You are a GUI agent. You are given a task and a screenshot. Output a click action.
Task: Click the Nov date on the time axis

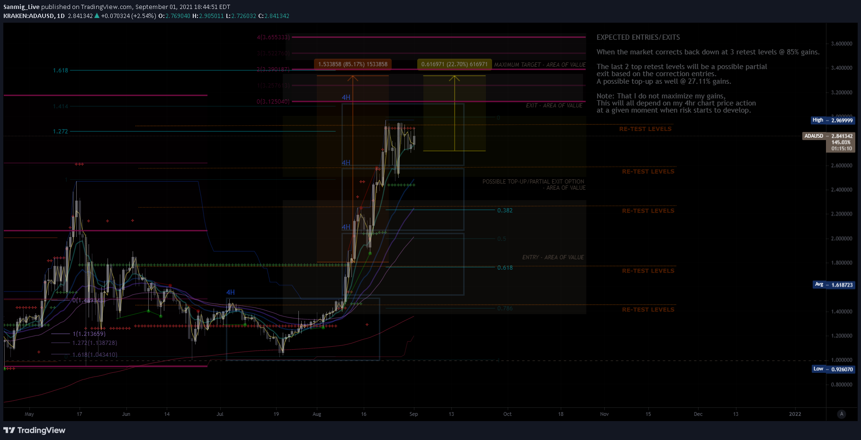(604, 414)
